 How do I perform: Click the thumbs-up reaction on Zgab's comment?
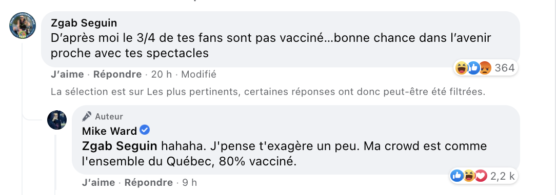(473, 68)
